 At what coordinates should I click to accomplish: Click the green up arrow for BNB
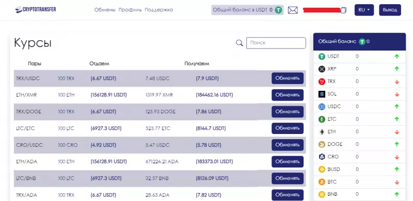click(x=397, y=194)
